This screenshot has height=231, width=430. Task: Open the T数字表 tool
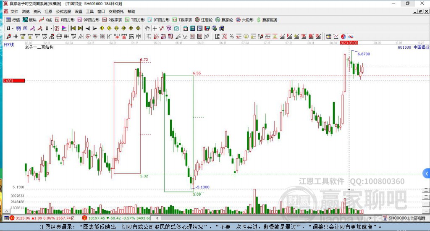(182, 20)
